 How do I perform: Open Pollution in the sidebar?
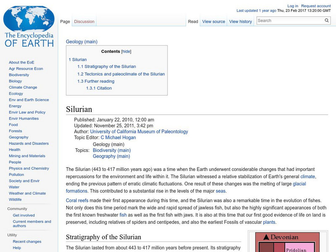pos(16,174)
